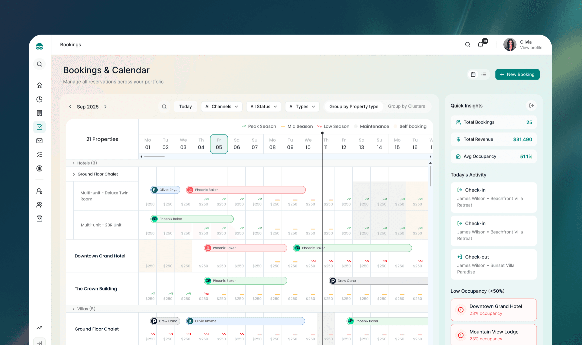Open messages mail sidebar icon
This screenshot has width=582, height=345.
click(x=39, y=141)
